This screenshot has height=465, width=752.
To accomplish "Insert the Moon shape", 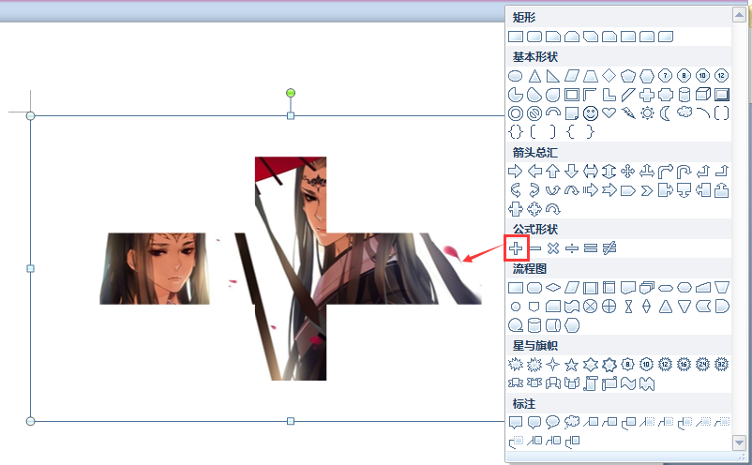I will pos(665,113).
